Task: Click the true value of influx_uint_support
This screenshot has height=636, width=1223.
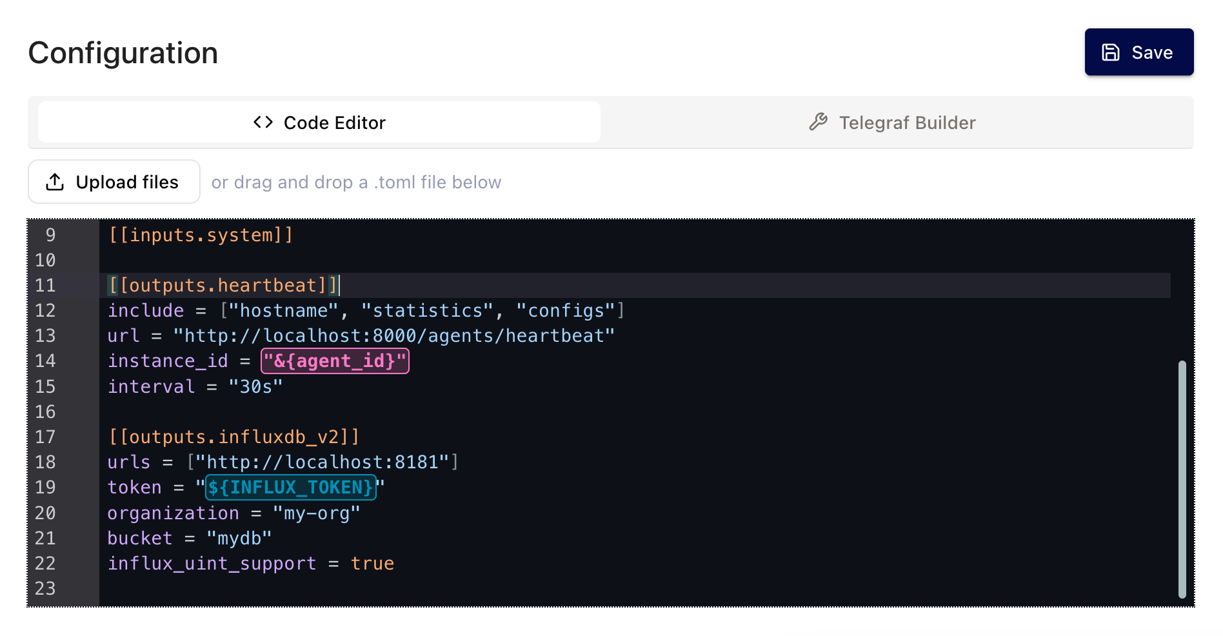Action: (372, 564)
